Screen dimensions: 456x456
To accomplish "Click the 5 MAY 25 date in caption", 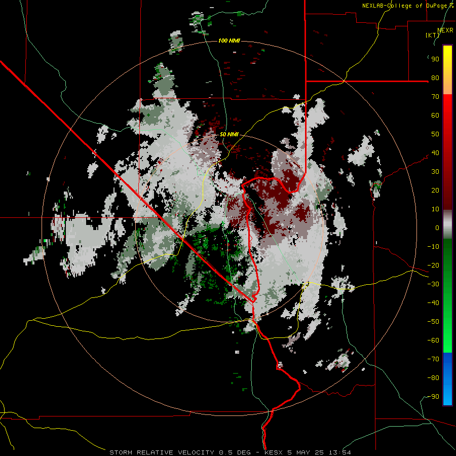I will (306, 452).
